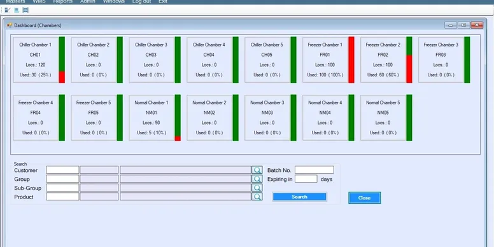Viewport: 494px width, 247px height.
Task: Click the Group code input field
Action: [62, 179]
